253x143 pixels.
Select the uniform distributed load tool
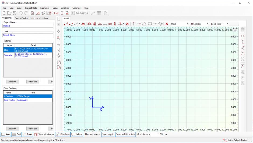tap(150, 24)
